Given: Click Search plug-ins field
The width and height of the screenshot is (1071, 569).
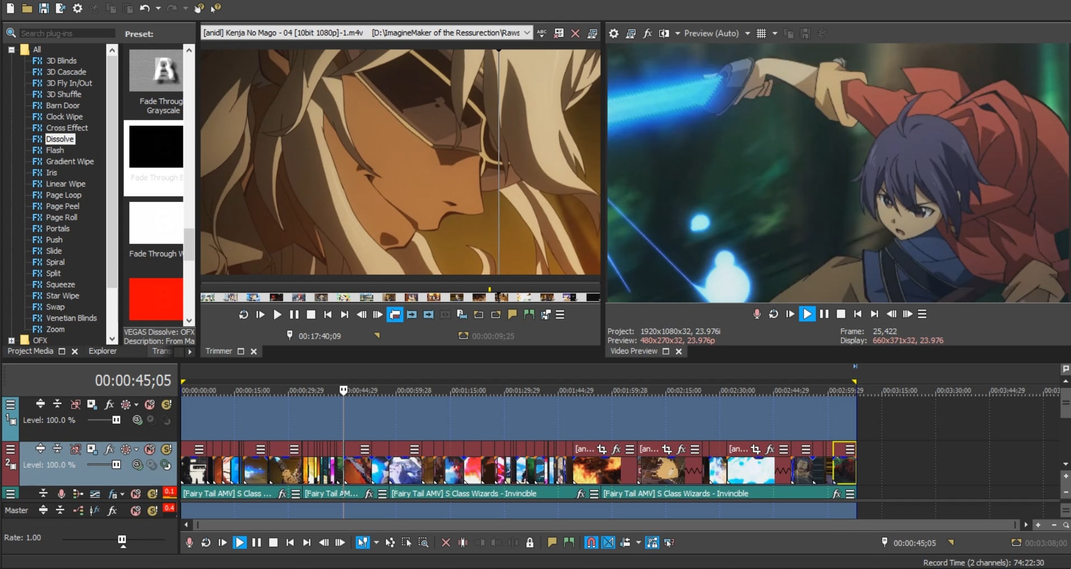Looking at the screenshot, I should point(67,34).
